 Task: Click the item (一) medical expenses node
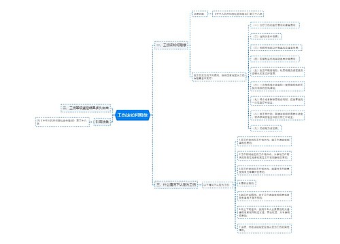coord(275,25)
